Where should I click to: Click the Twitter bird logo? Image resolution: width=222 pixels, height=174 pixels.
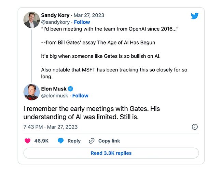click(195, 16)
